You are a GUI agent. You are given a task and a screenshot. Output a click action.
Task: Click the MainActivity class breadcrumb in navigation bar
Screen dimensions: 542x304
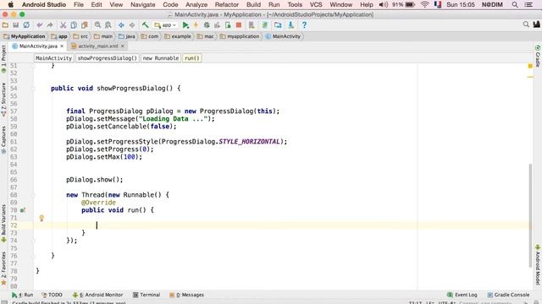click(x=283, y=36)
